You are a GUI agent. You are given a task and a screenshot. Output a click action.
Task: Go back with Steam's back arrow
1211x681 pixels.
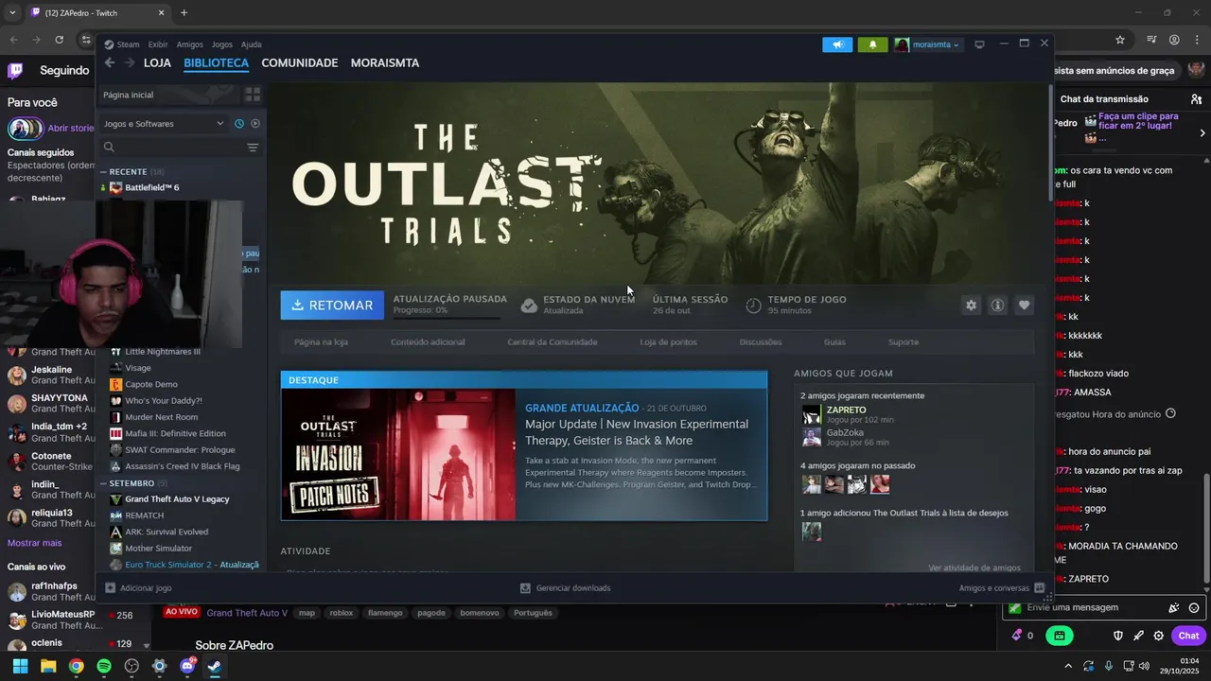point(110,62)
